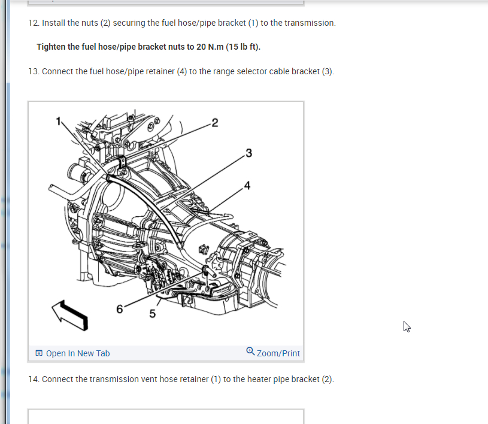The width and height of the screenshot is (488, 424).
Task: Click the transmission assembly diagram image
Action: point(166,223)
